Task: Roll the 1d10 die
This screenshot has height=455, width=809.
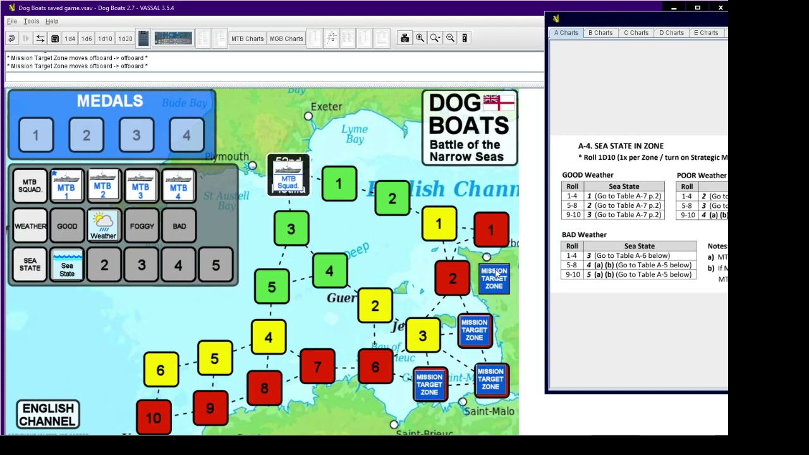Action: pos(105,39)
